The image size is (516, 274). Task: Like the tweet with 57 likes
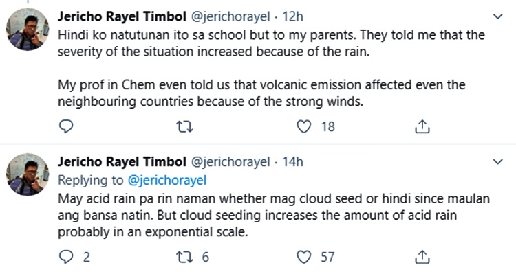[x=303, y=257]
